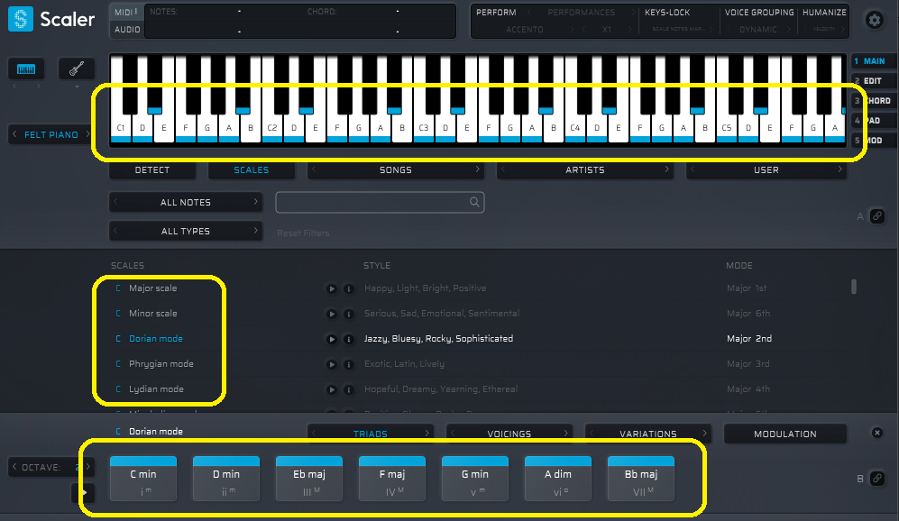Click the search magnifier icon
The height and width of the screenshot is (521, 899).
pos(474,202)
